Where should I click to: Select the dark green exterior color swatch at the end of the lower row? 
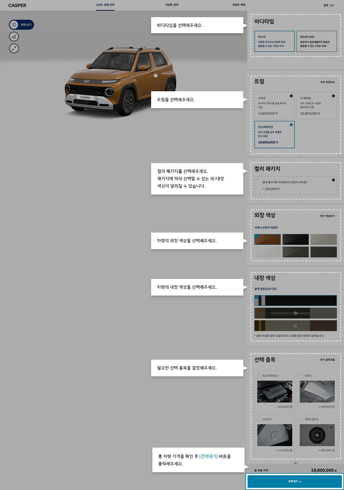(324, 252)
